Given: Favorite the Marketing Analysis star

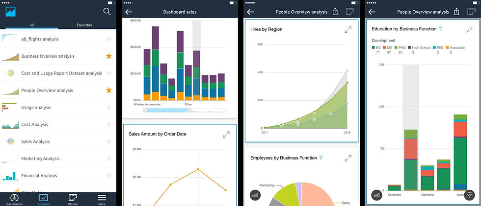Looking at the screenshot, I should (x=108, y=159).
